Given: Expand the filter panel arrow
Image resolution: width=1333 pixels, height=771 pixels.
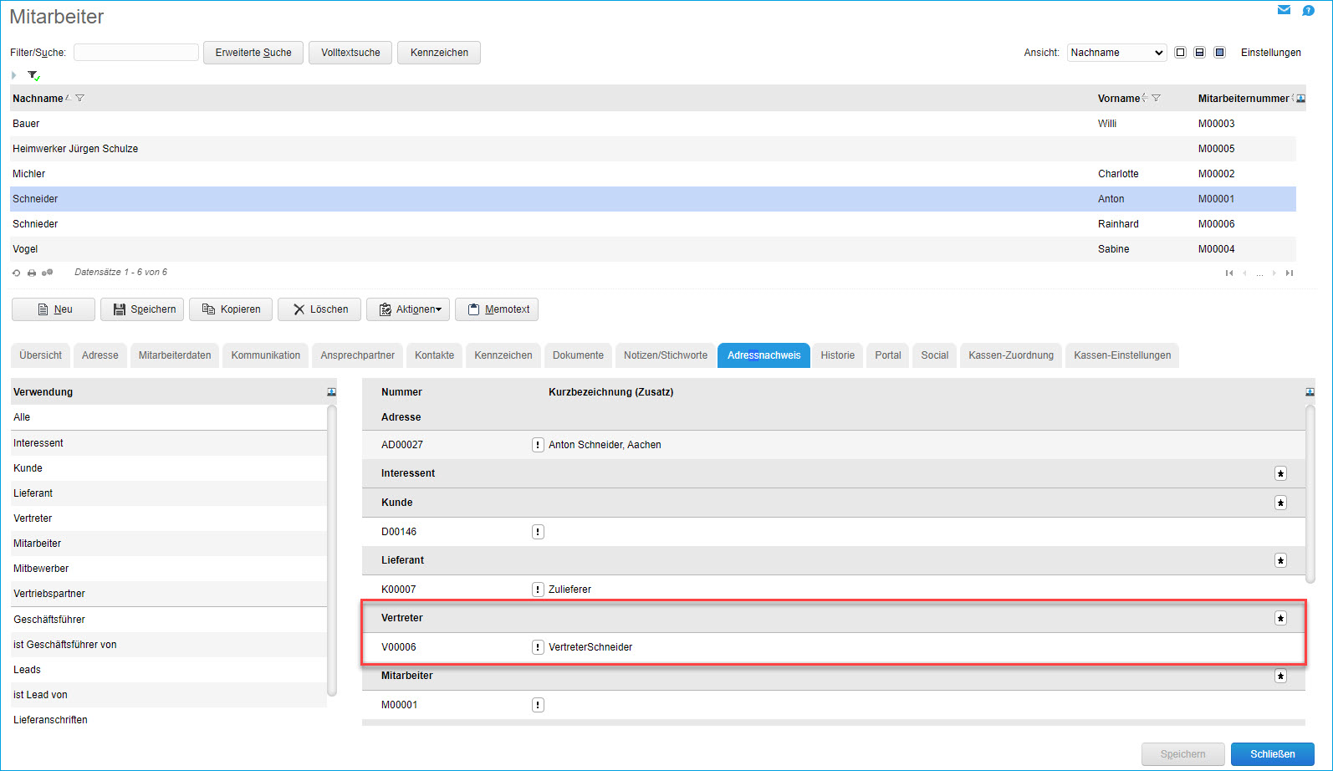Looking at the screenshot, I should pos(14,75).
